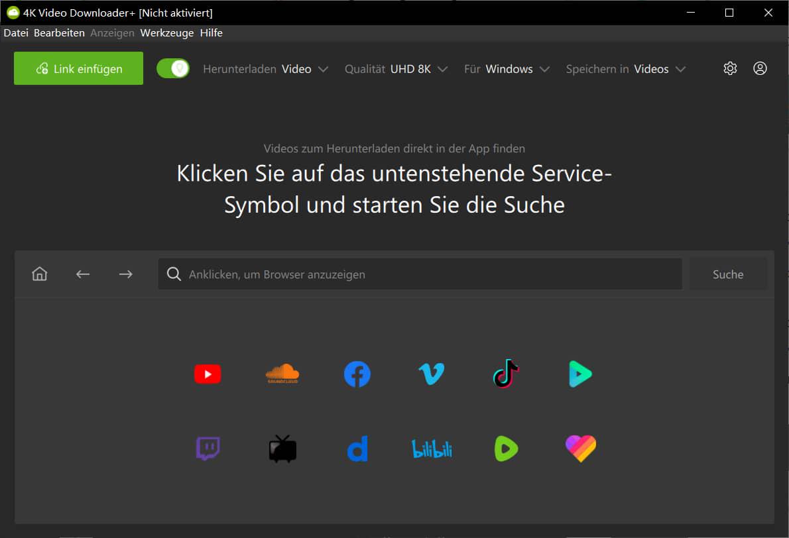Open the Bearbeiten menu
The height and width of the screenshot is (538, 789).
(x=60, y=32)
